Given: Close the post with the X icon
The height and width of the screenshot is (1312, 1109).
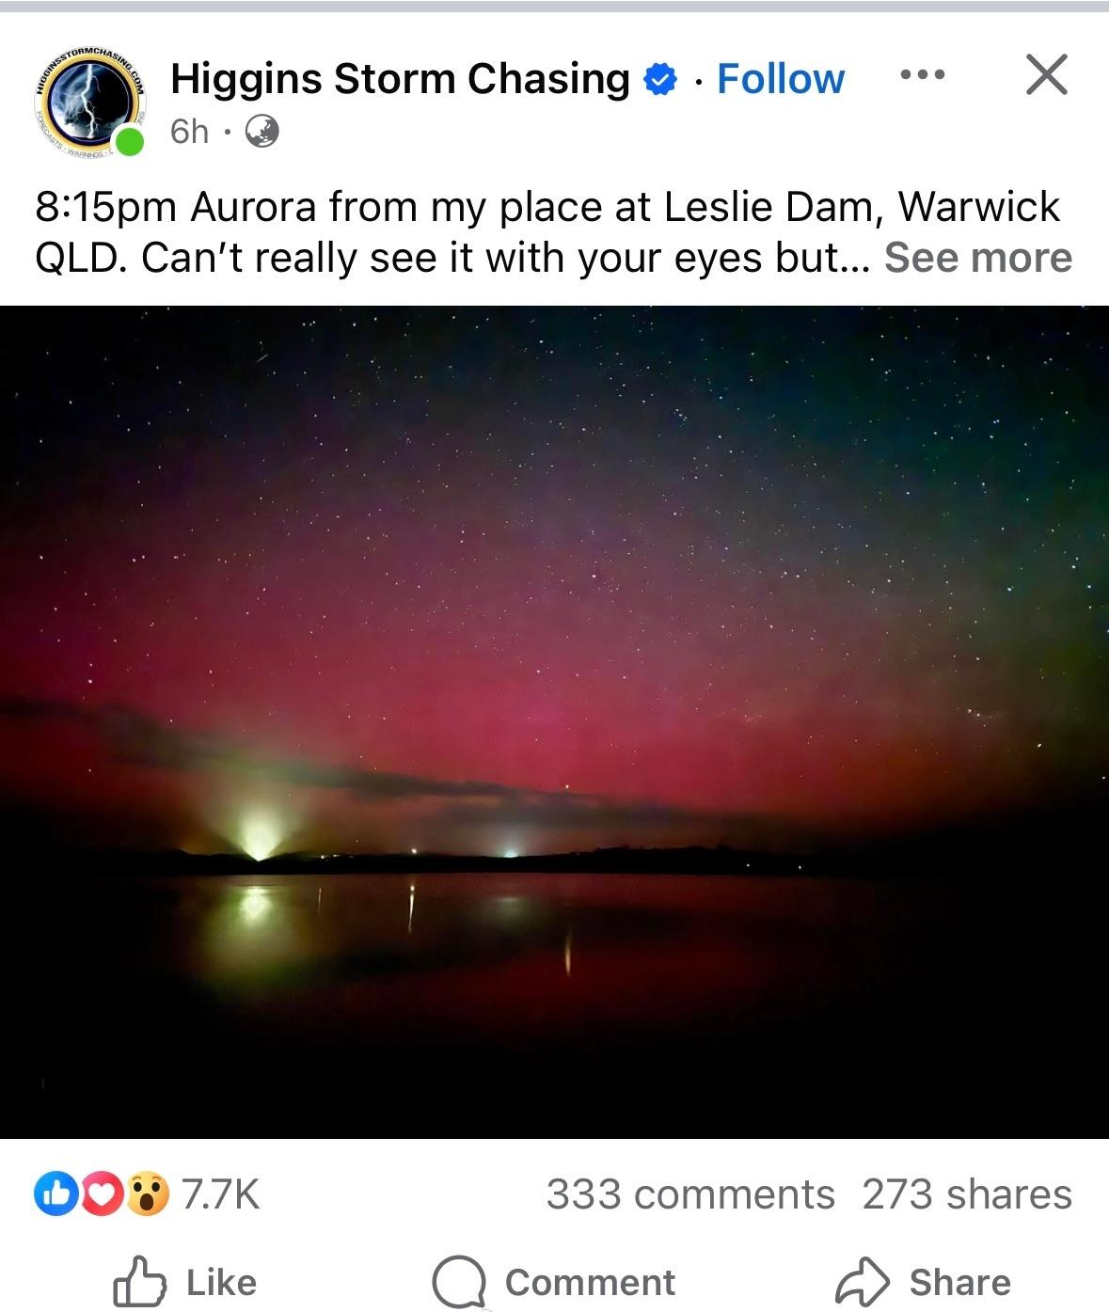Looking at the screenshot, I should coord(1046,74).
